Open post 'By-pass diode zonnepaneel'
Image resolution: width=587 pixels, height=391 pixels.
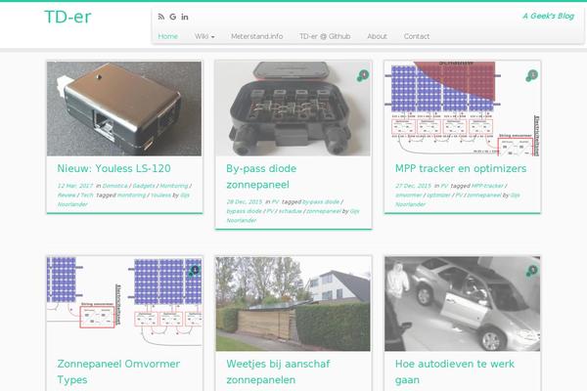click(x=261, y=177)
